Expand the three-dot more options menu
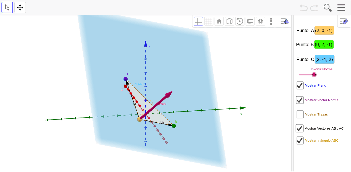 (271, 21)
